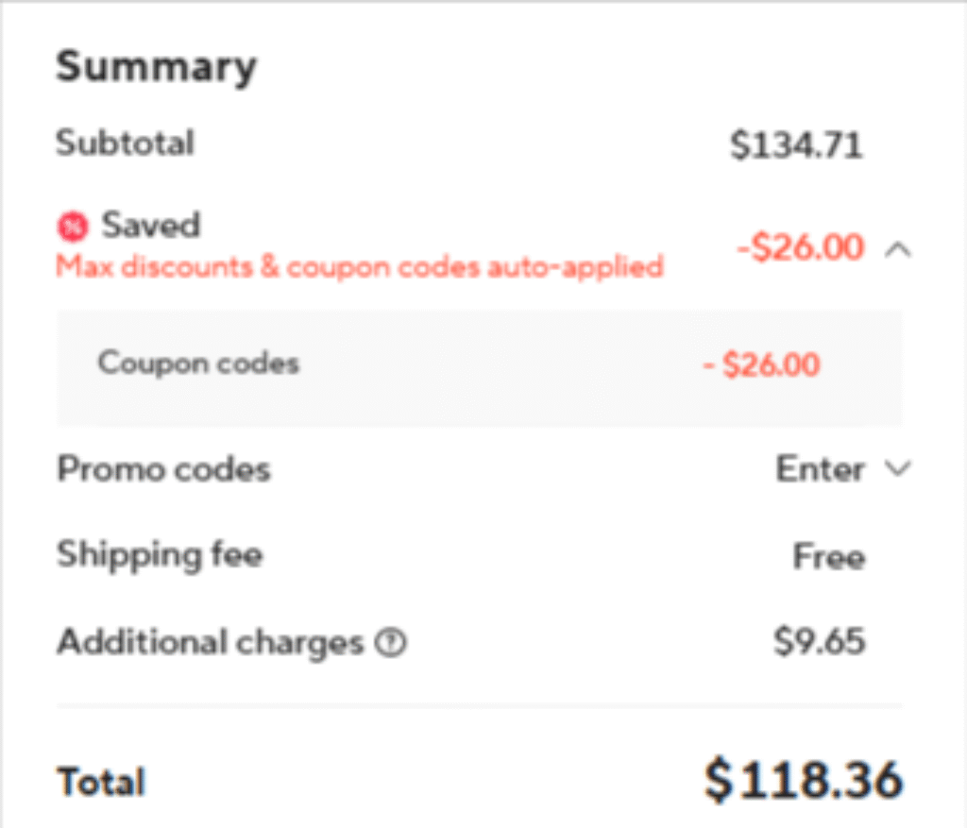Click the coupon codes discount amount
Screen dimensions: 967x828
point(762,364)
